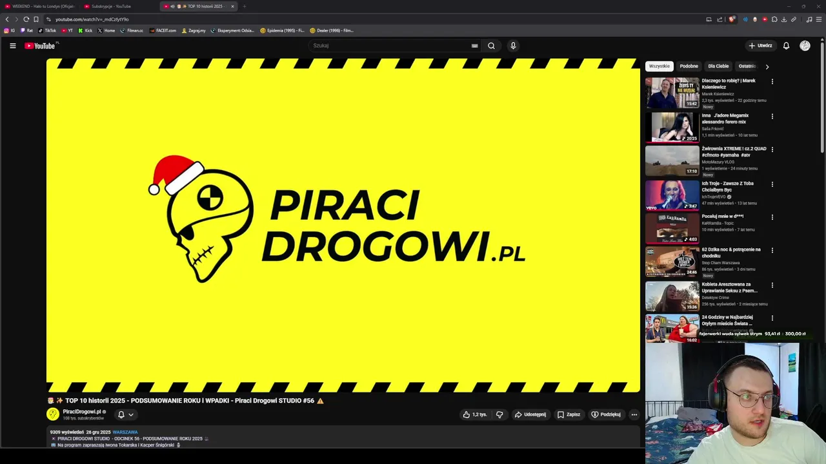Go back with the browser back arrow
Screen dimensions: 826x464
click(x=7, y=19)
